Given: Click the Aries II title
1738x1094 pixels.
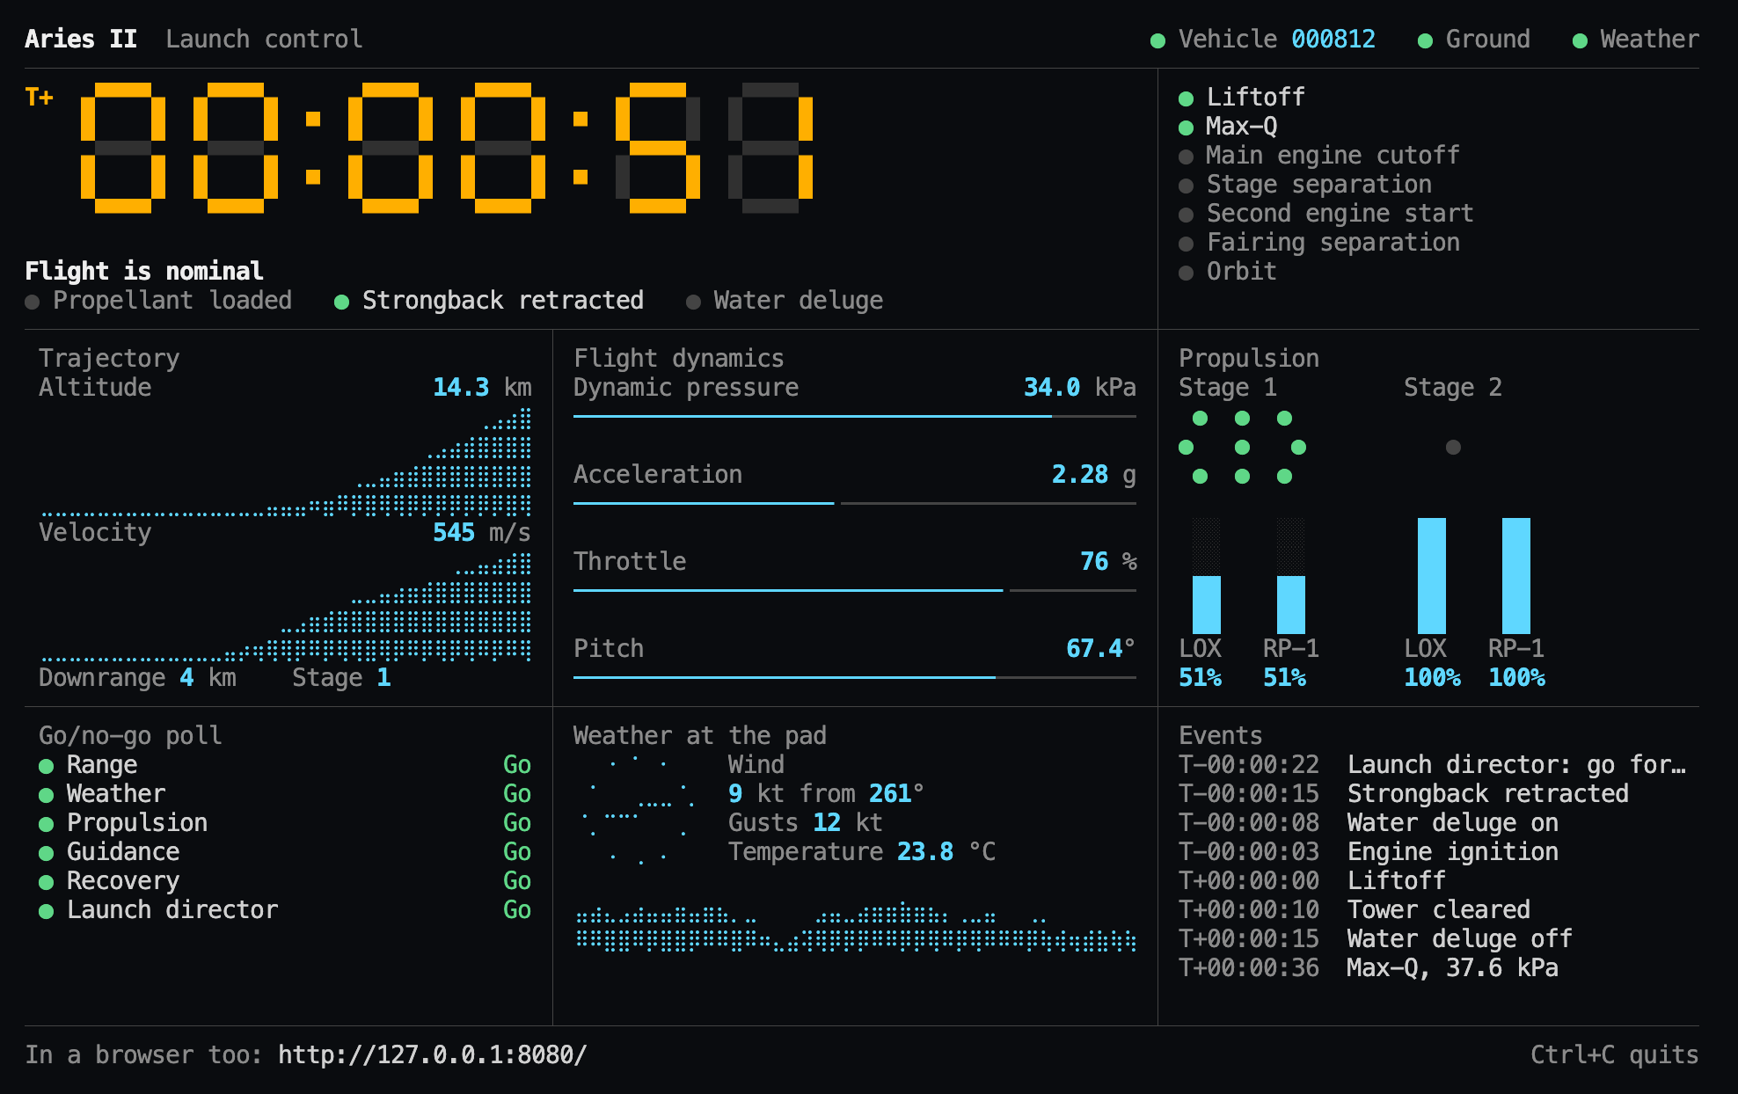Looking at the screenshot, I should coord(81,39).
